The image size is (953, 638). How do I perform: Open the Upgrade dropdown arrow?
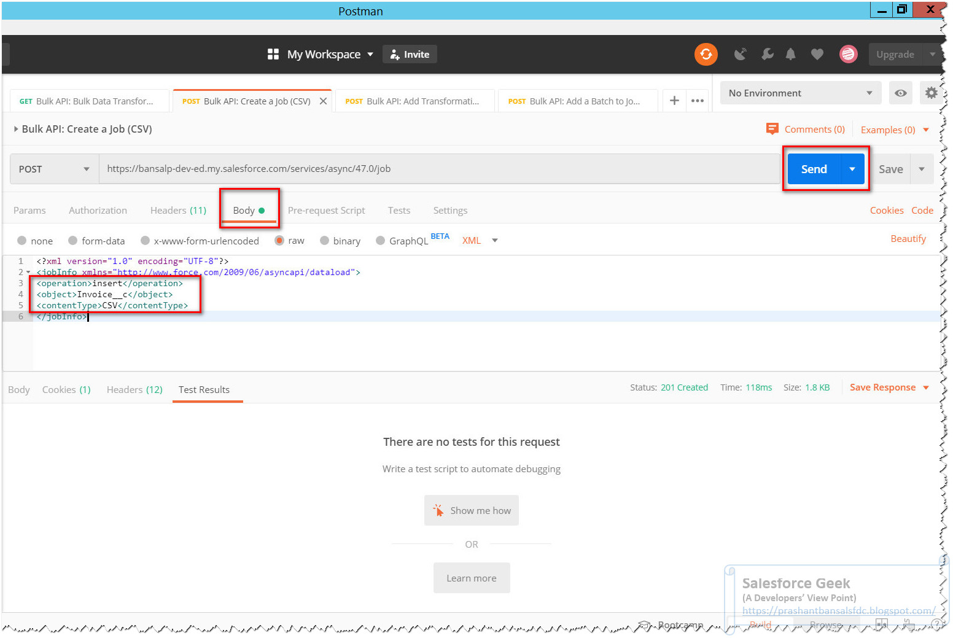coord(933,54)
